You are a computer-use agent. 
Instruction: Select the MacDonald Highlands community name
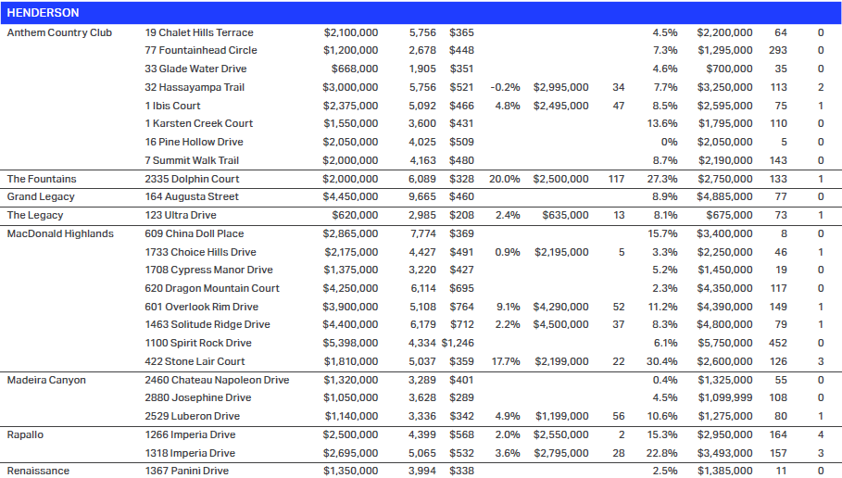[60, 233]
